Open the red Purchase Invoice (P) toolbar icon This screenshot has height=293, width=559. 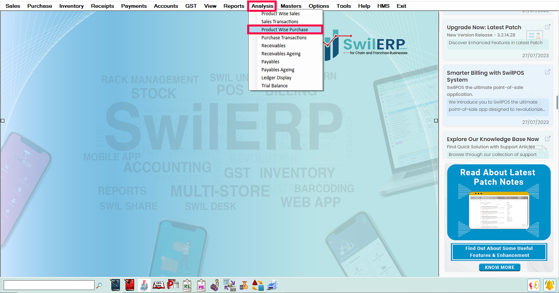click(x=130, y=285)
